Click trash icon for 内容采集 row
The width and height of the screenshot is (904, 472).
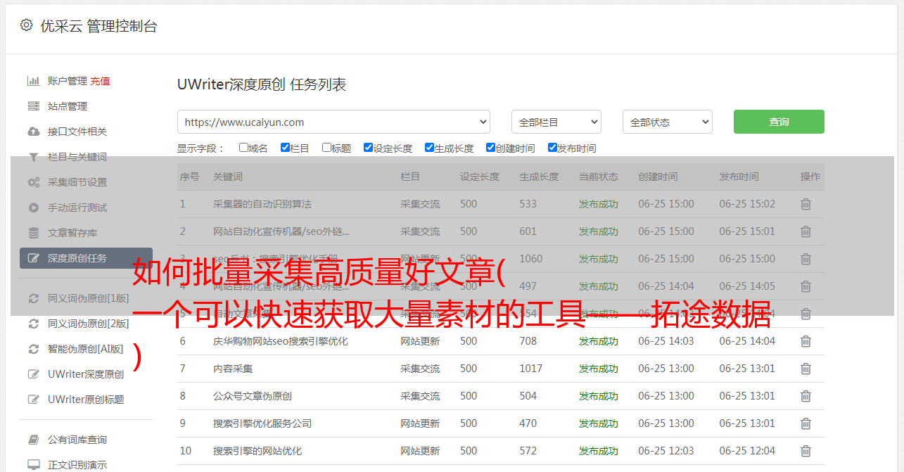click(x=806, y=369)
